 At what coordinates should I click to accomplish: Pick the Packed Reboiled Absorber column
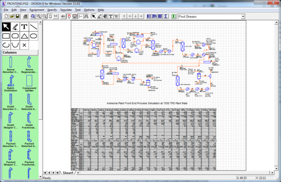[x=29, y=139]
